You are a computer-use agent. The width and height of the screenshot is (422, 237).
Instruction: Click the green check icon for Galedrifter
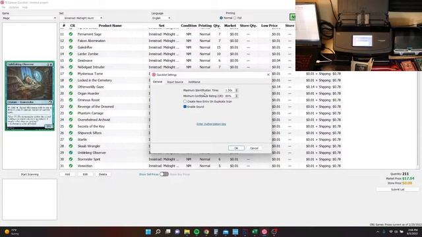point(71,47)
